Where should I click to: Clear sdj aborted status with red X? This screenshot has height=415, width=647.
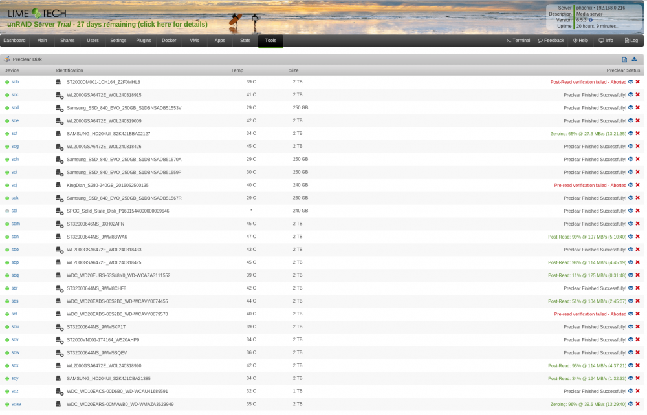[637, 185]
